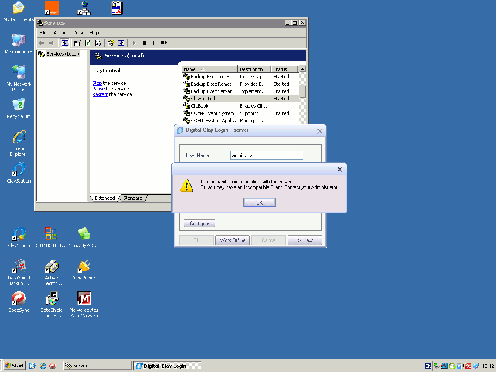Sort services by the Name column header
Screen dimensions: 496x372
(209, 69)
